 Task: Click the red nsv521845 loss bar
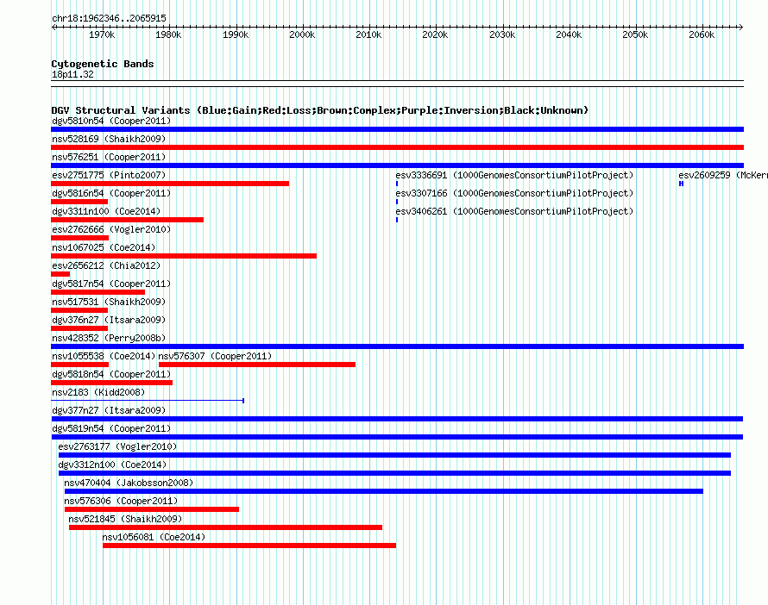tap(226, 527)
